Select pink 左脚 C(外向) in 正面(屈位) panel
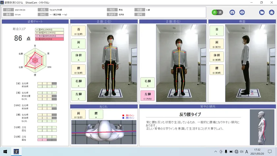Viewport: 277px width, 156px height. (x=147, y=96)
